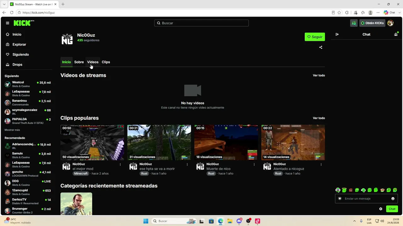Image resolution: width=403 pixels, height=226 pixels.
Task: Click the Kick search box
Action: point(201,23)
